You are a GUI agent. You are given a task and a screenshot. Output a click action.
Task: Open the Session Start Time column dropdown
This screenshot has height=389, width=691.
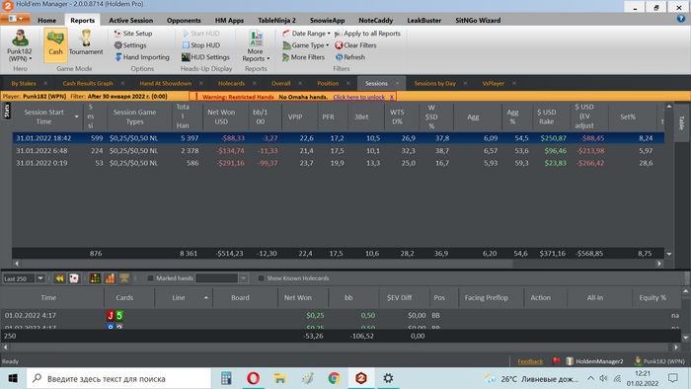pyautogui.click(x=76, y=117)
